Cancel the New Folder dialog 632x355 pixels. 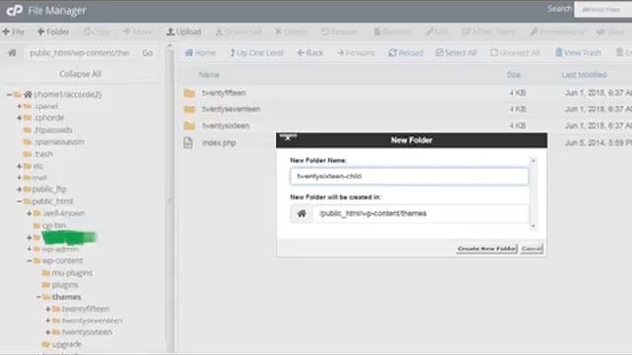click(531, 248)
